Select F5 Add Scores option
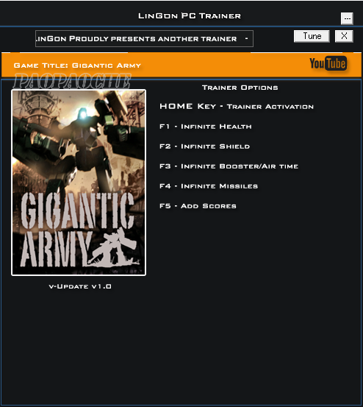The image size is (363, 407). pyautogui.click(x=198, y=206)
